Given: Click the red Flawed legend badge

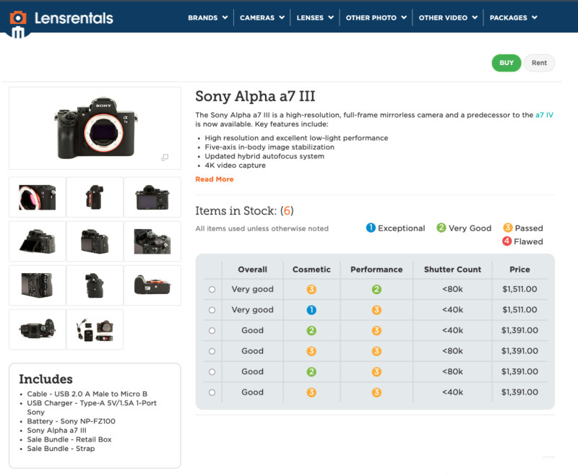Looking at the screenshot, I should pyautogui.click(x=508, y=241).
